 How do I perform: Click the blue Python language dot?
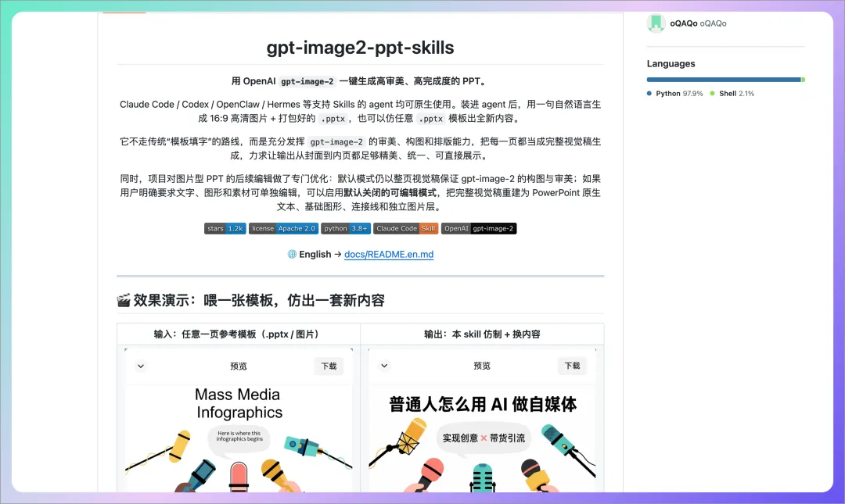[x=649, y=93]
